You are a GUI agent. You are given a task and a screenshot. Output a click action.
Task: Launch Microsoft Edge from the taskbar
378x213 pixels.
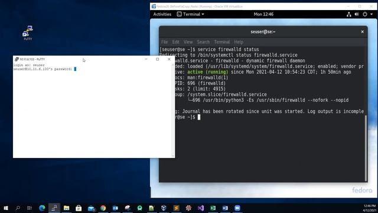pos(42,208)
